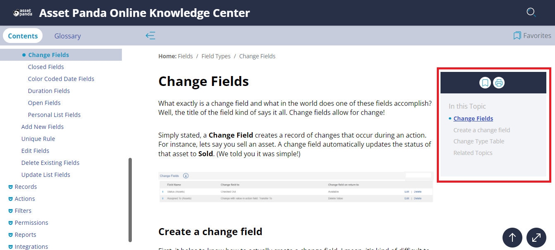Open the Actions section label
The image size is (555, 250).
(x=25, y=199)
